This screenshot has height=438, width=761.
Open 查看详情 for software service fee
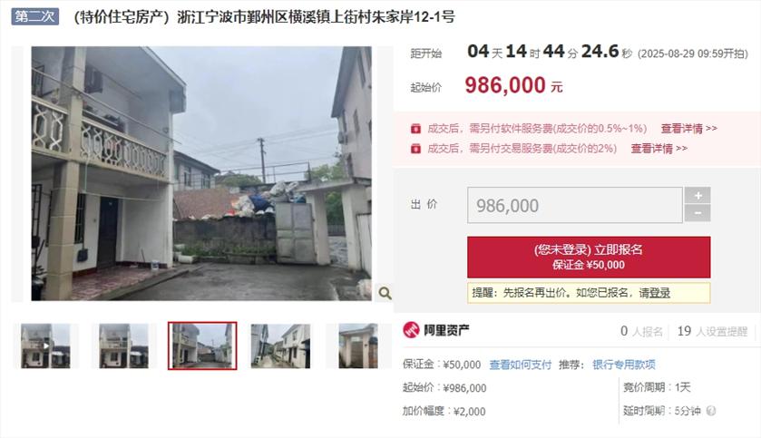tap(688, 129)
